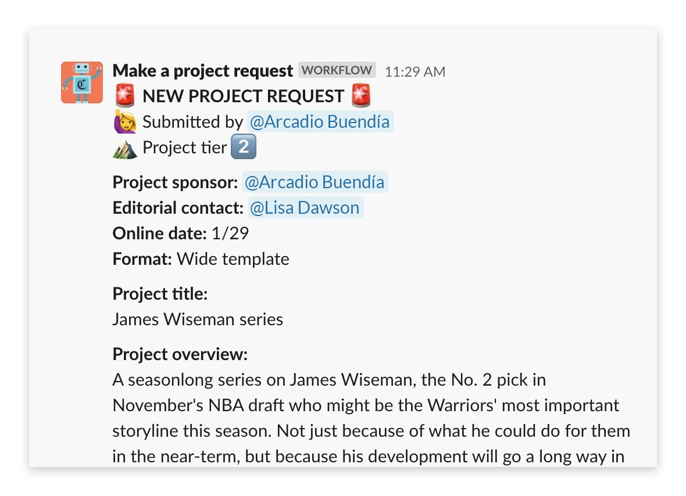686x496 pixels.
Task: Open the 'Make a project request' sender name
Action: coord(202,71)
